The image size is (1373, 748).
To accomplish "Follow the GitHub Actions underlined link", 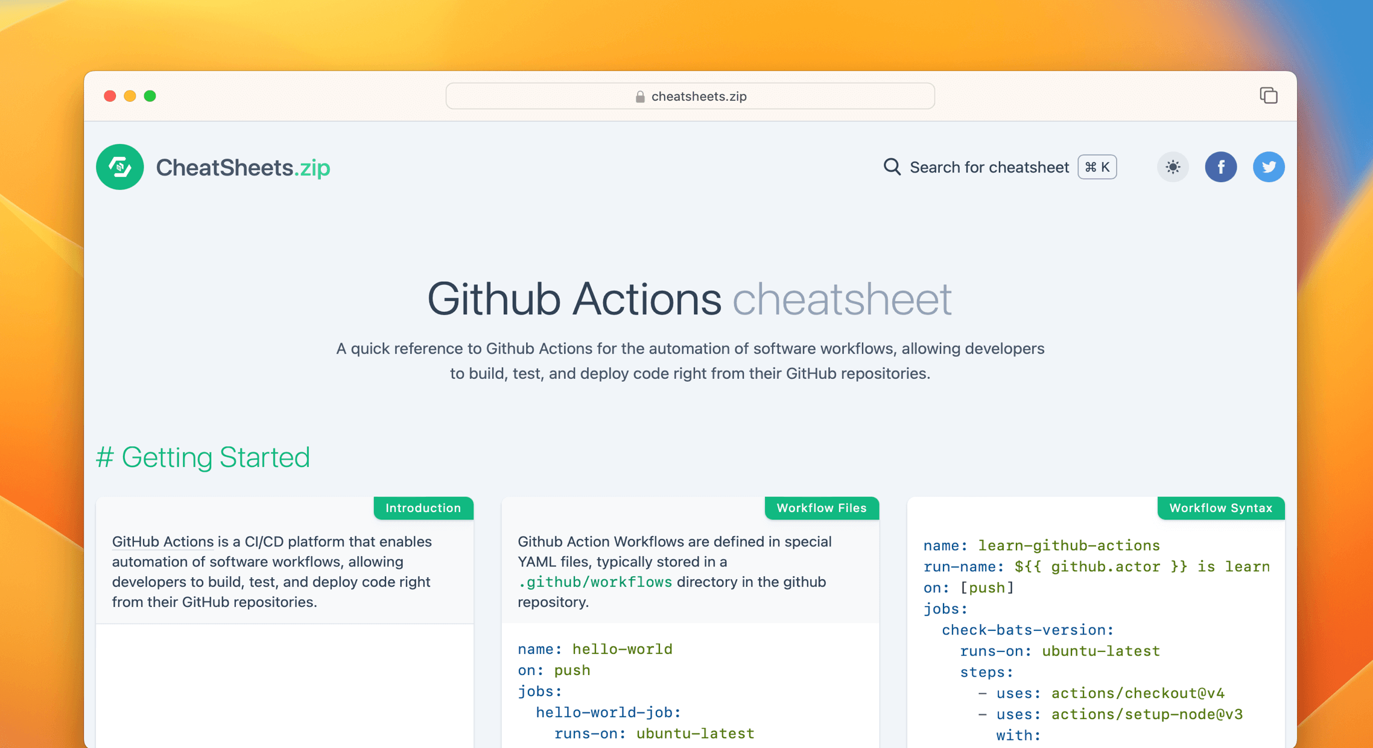I will (x=163, y=541).
